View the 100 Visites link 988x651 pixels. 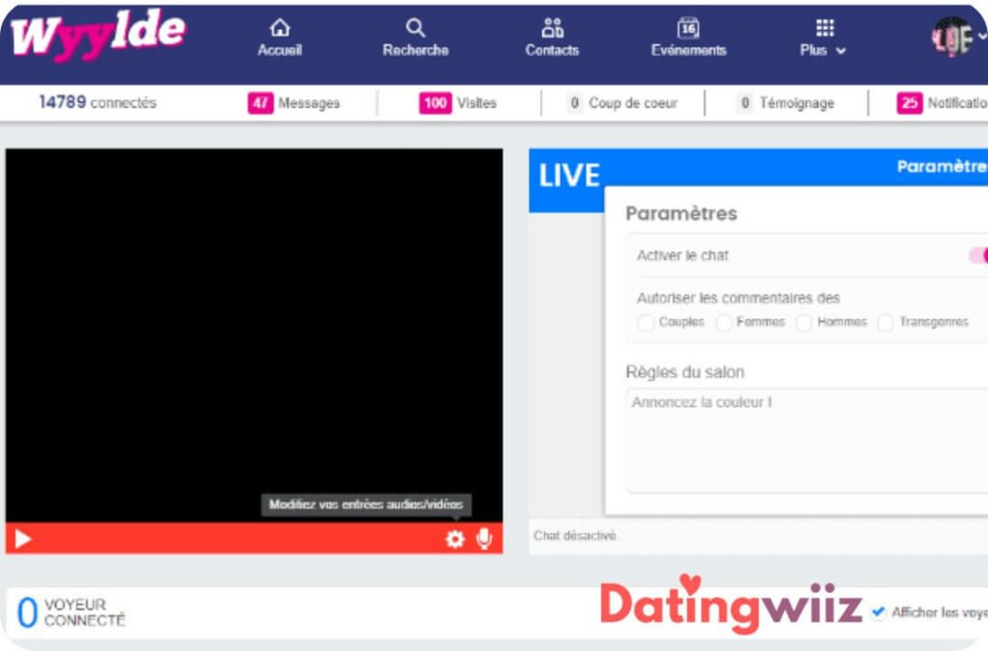coord(458,103)
